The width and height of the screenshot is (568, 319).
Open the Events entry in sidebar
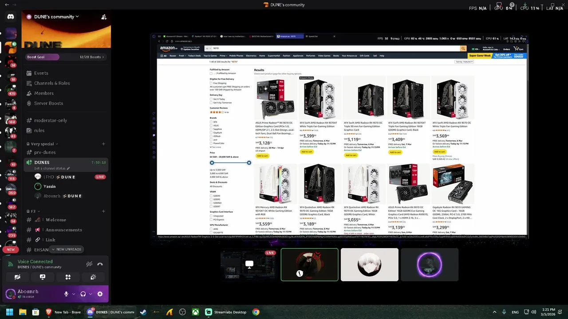66,73
